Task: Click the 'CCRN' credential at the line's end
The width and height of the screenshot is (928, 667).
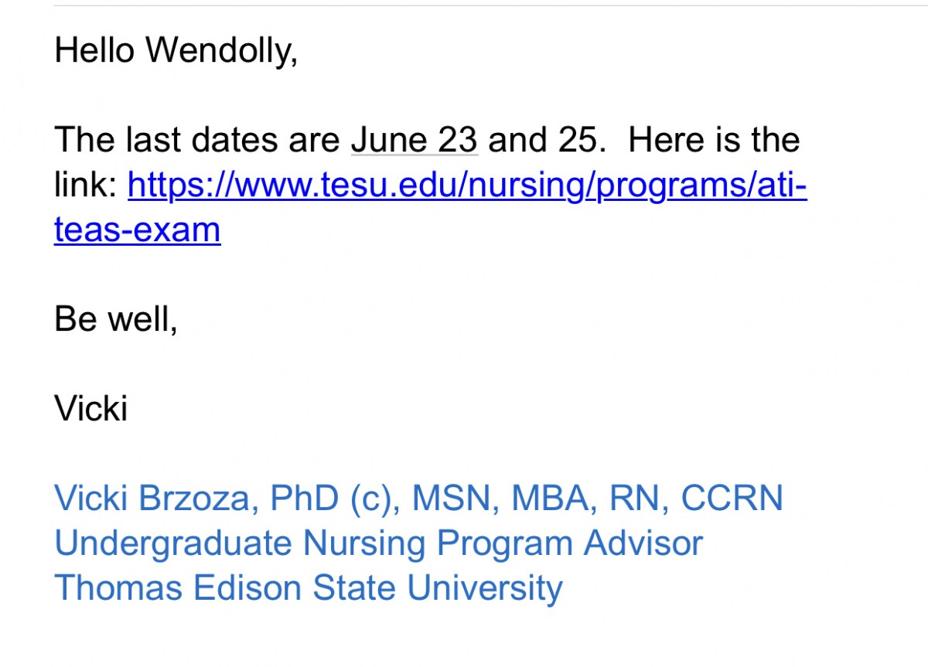Action: (732, 499)
